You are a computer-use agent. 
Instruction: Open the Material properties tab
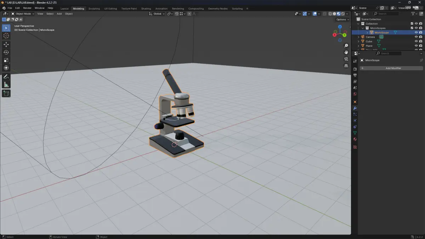355,140
